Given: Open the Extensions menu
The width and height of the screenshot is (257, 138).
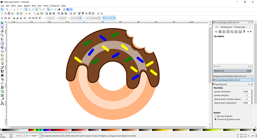Looking at the screenshot, I should tap(55, 6).
